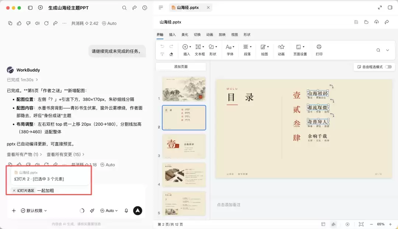The image size is (398, 229).
Task: Click the 添加页面 button
Action: click(181, 67)
